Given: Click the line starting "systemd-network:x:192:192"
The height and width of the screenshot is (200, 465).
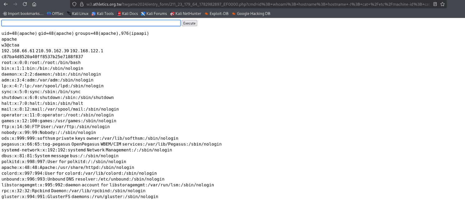Looking at the screenshot, I should click(87, 150).
